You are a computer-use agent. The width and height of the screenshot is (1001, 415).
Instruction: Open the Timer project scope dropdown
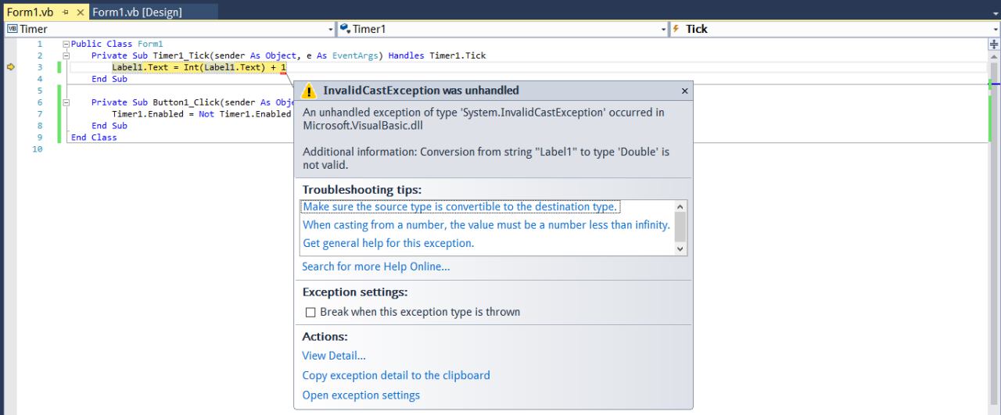[x=170, y=29]
